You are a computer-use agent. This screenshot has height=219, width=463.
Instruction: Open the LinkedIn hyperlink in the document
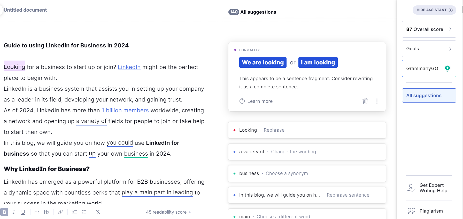click(129, 67)
